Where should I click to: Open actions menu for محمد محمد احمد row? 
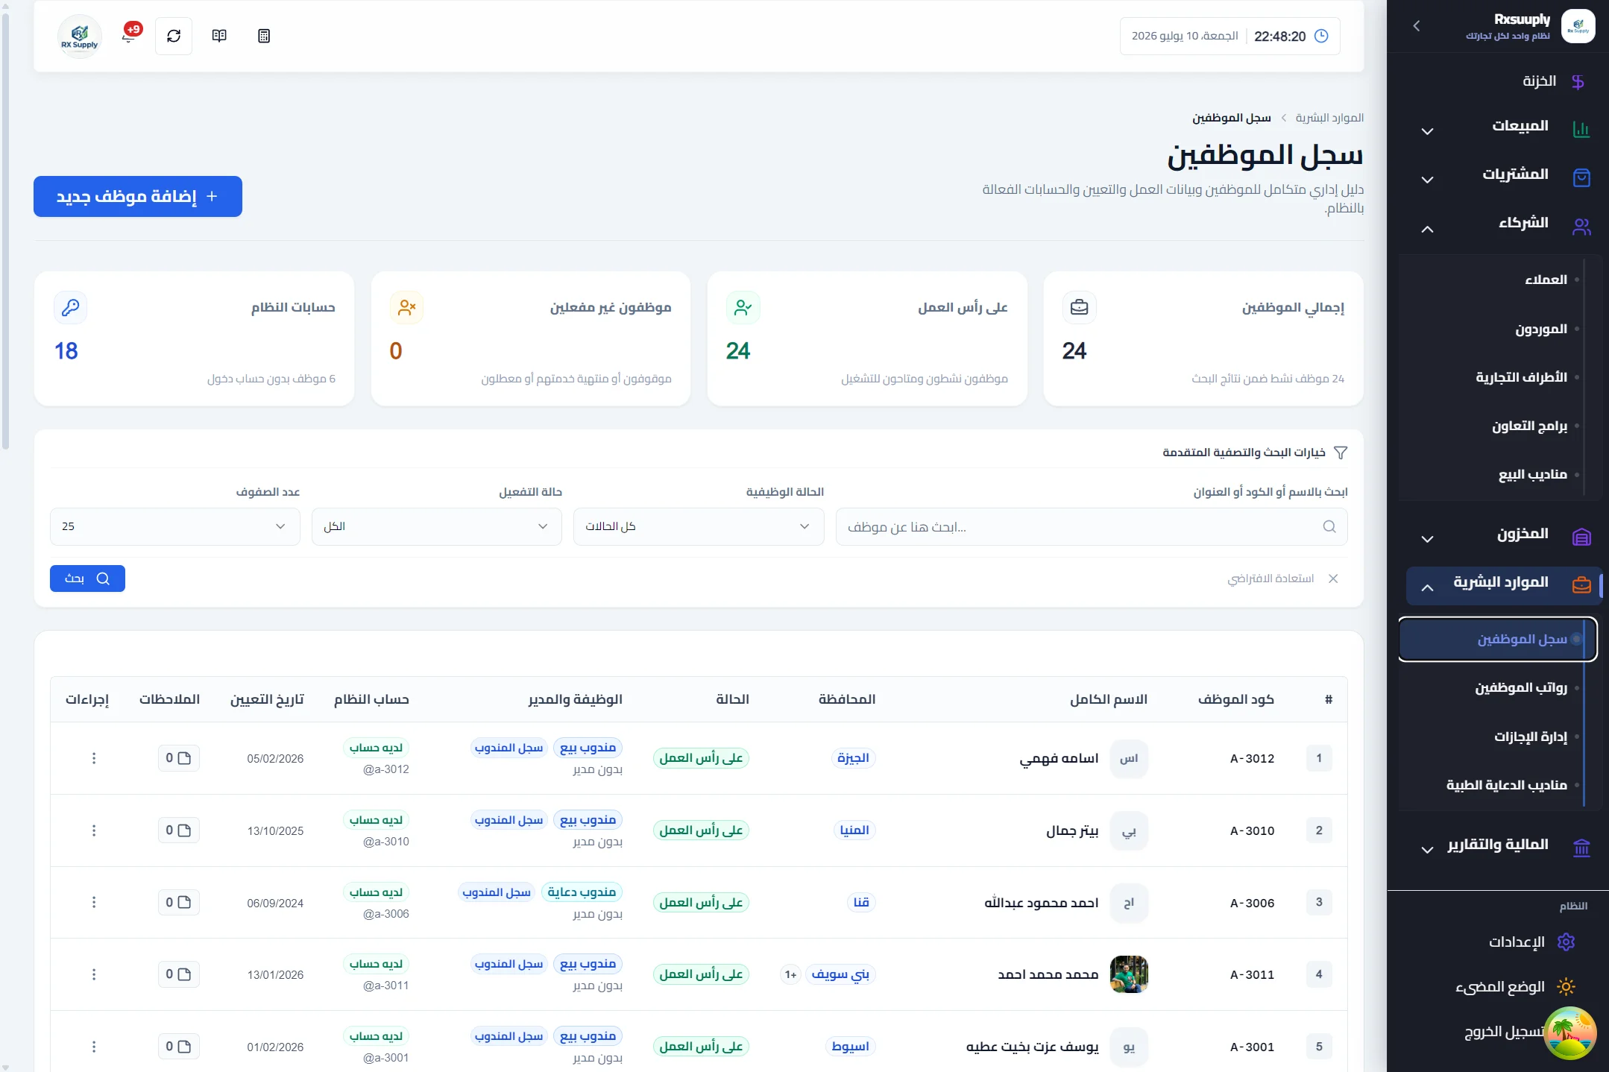(94, 974)
